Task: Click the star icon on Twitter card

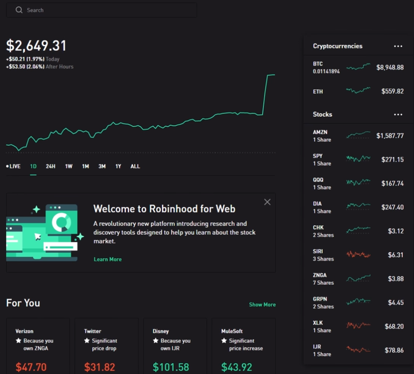Action: click(x=88, y=341)
